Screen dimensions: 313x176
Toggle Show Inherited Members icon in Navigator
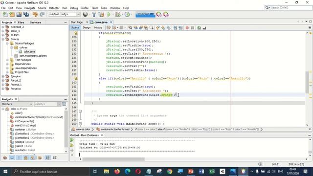tap(5, 158)
